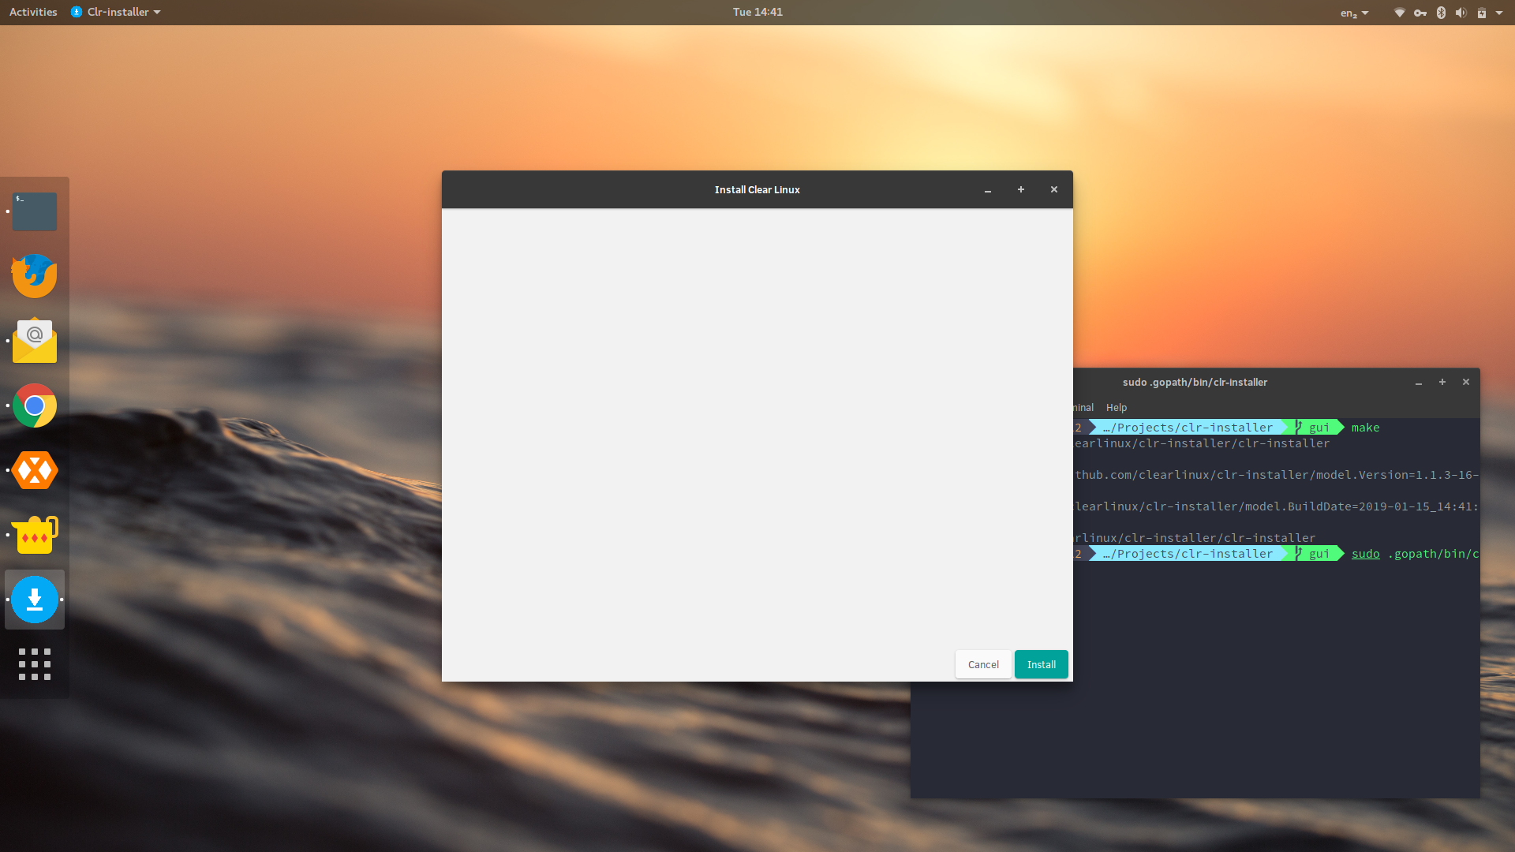The image size is (1515, 852).
Task: Minimize the terminal window
Action: 1419,383
